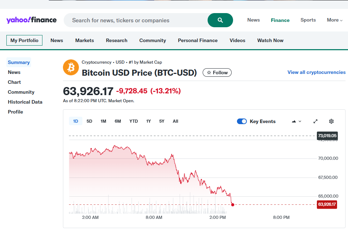Viewport: 348px width, 232px height.
Task: Go to Markets navigation tab
Action: pos(85,40)
